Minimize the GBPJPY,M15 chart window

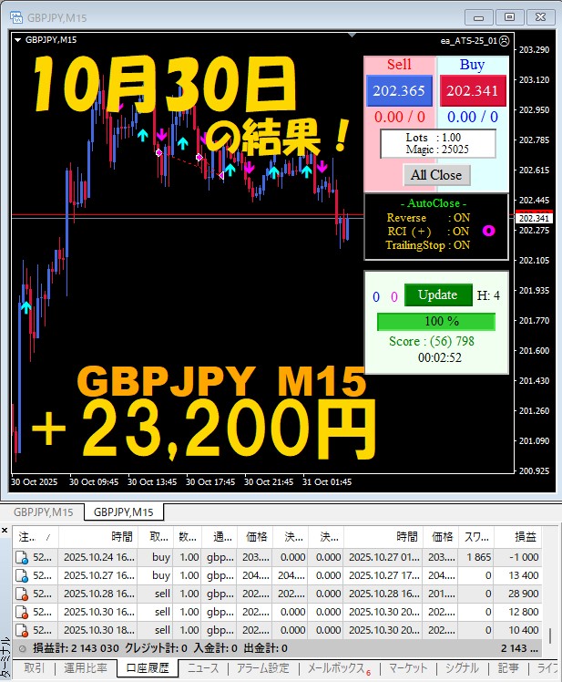478,17
